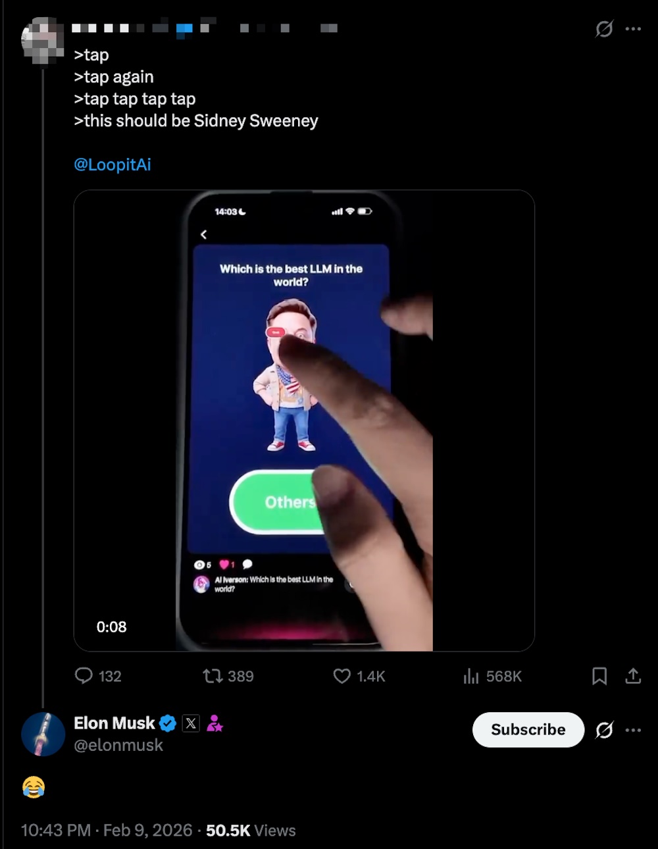Open the three-dot menu on the top post
658x849 pixels.
633,29
